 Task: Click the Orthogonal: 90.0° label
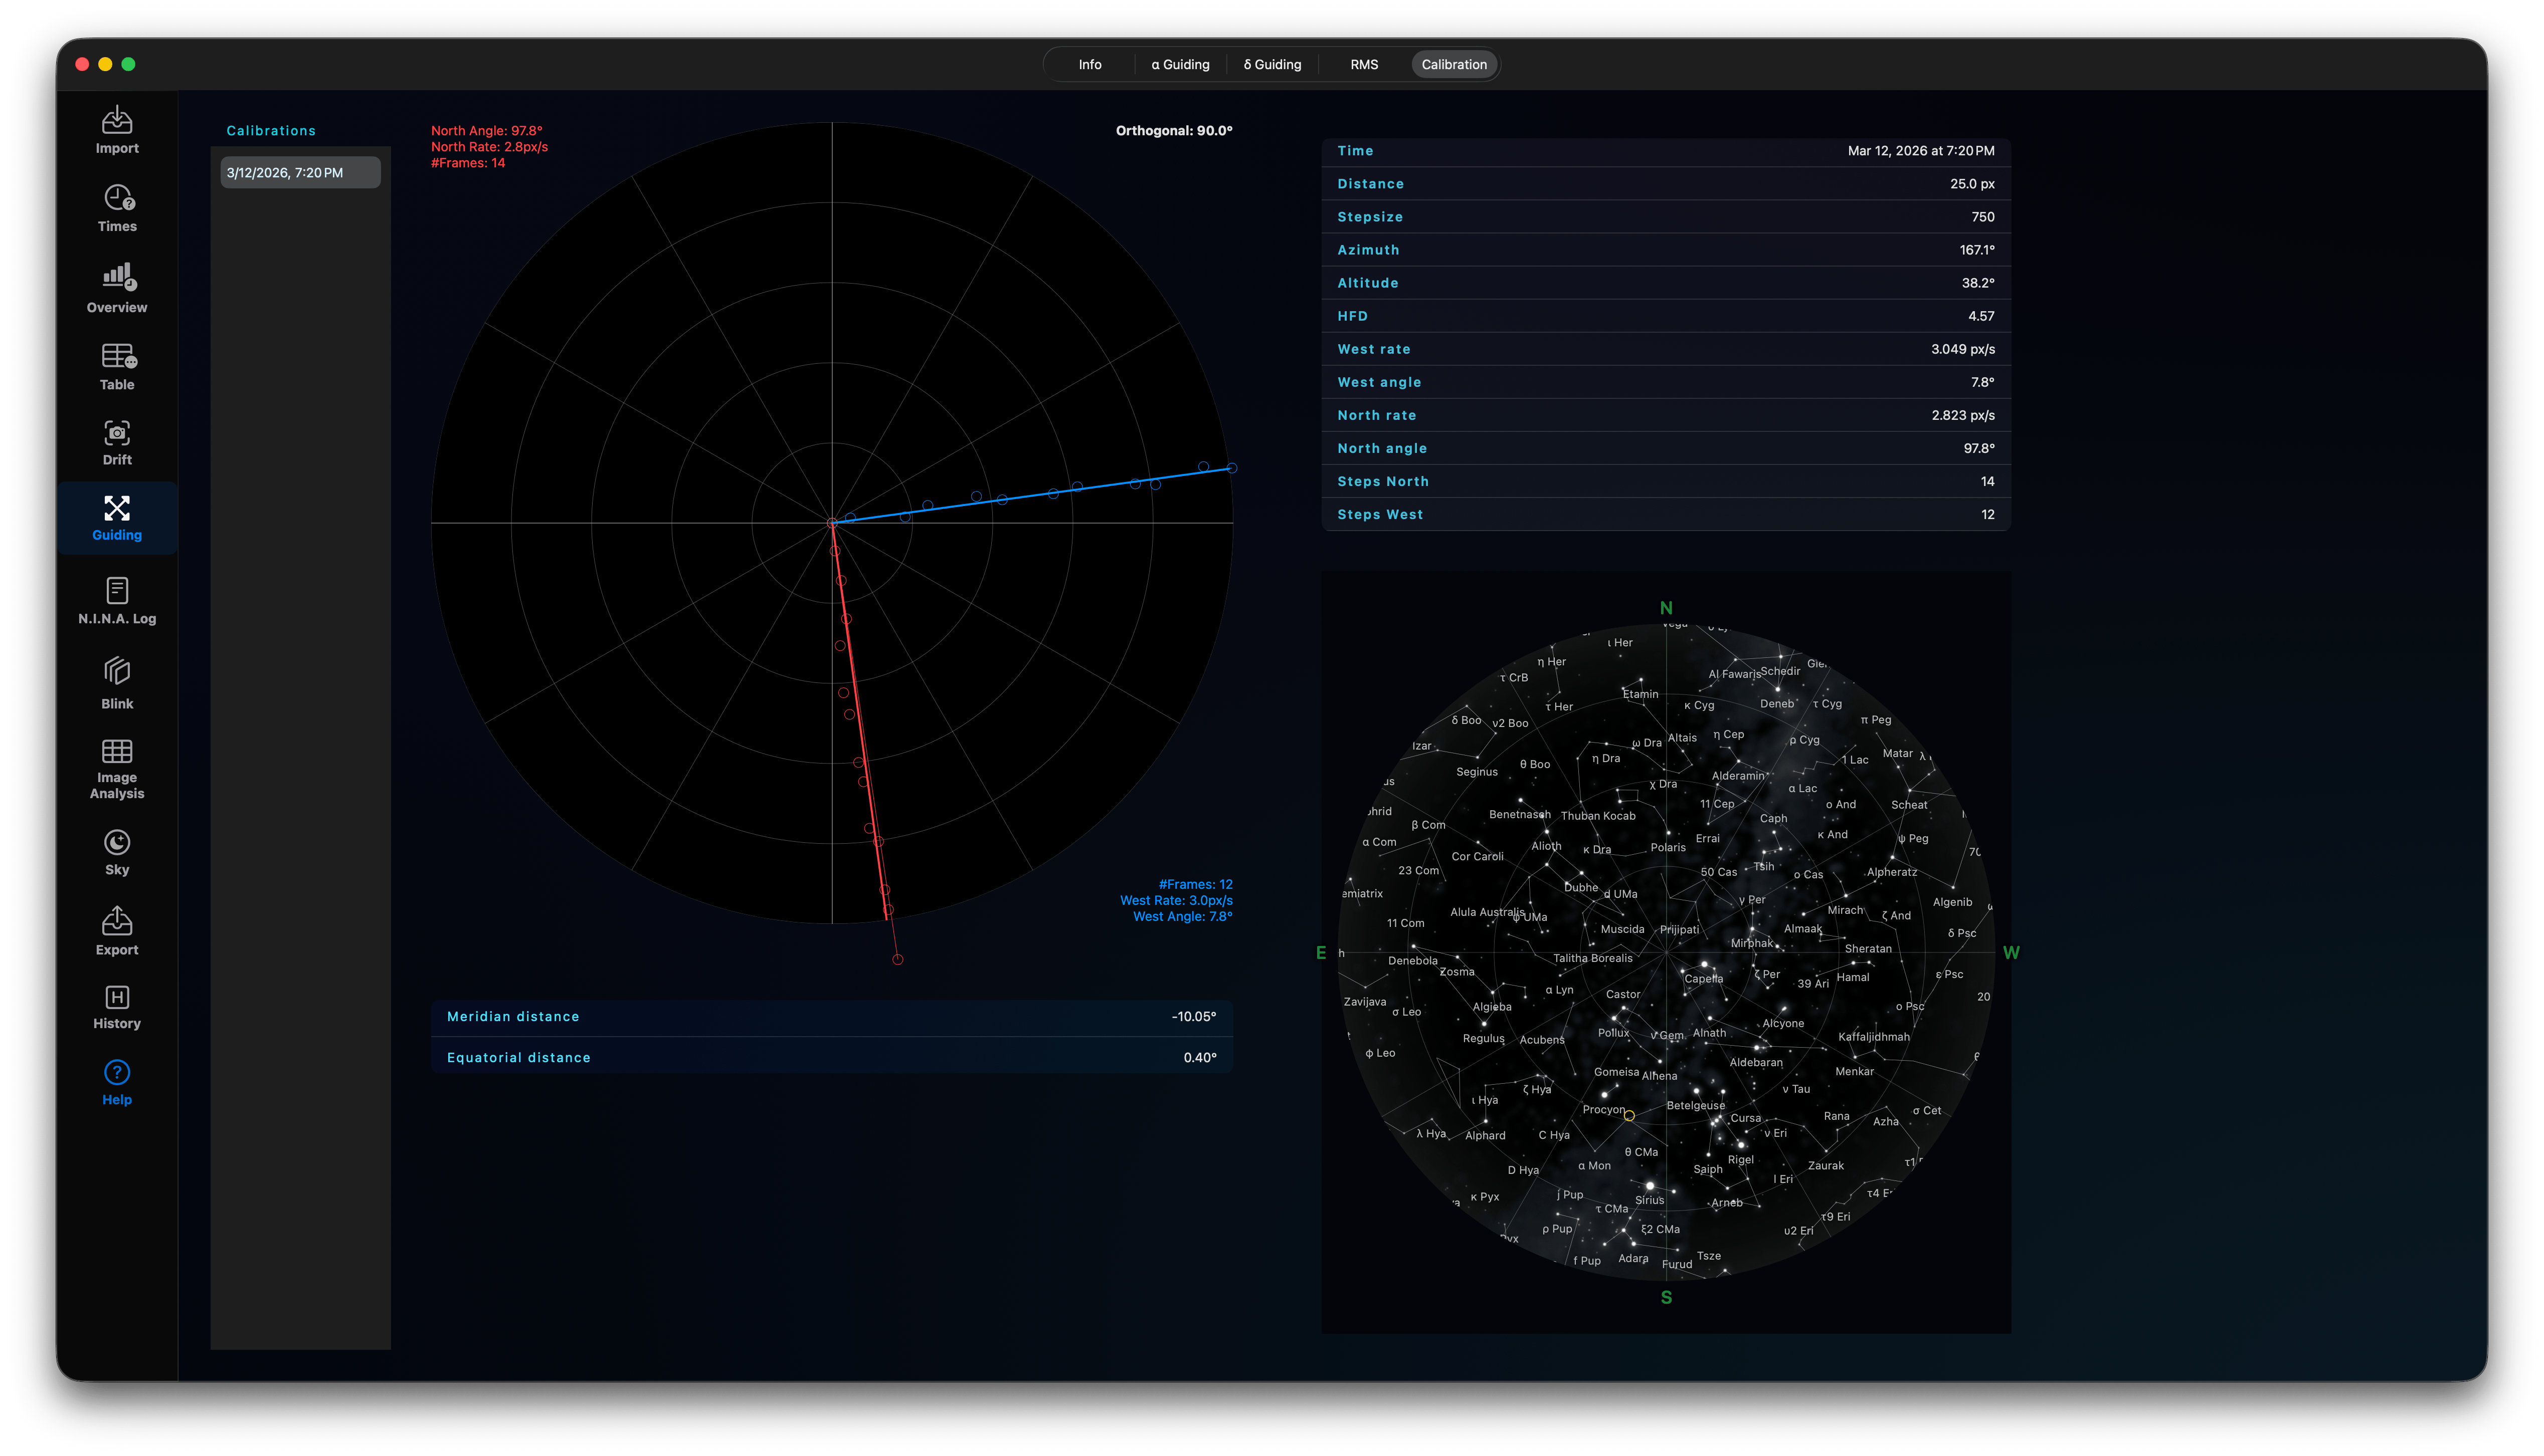click(1173, 131)
